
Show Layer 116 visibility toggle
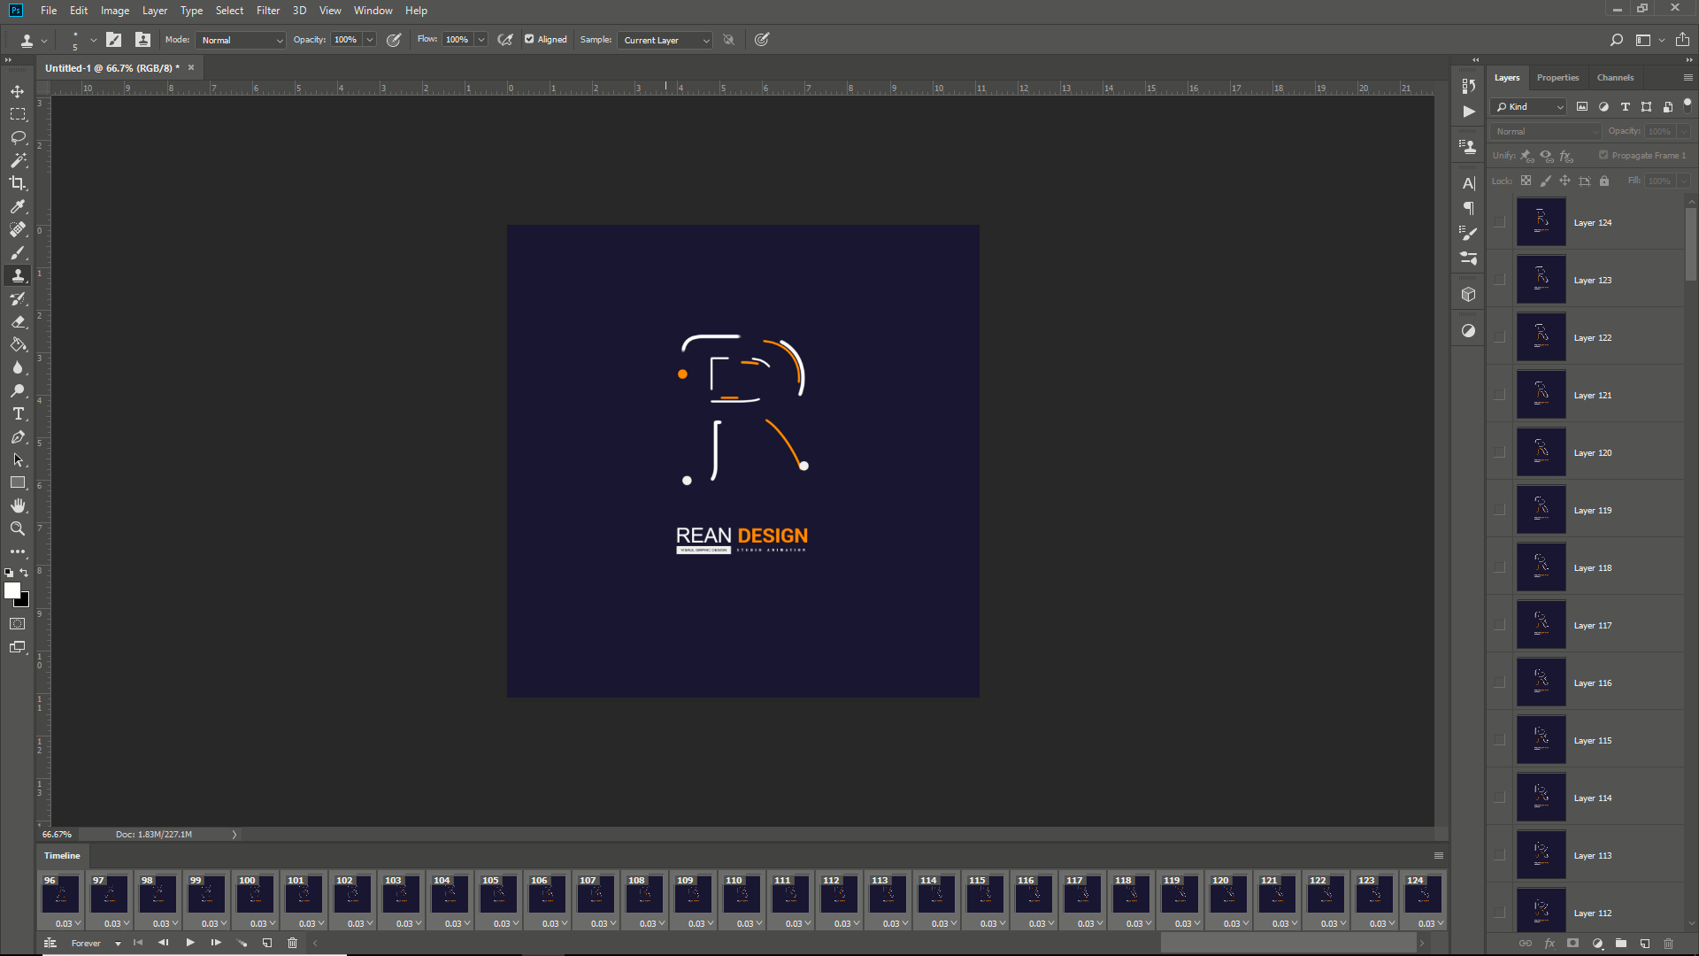[1499, 682]
